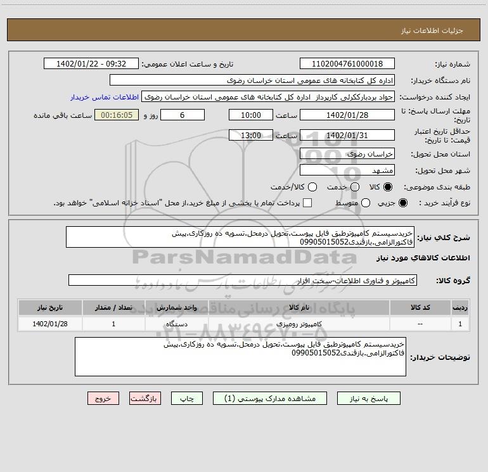Click the نام کالا column header

click(x=299, y=308)
